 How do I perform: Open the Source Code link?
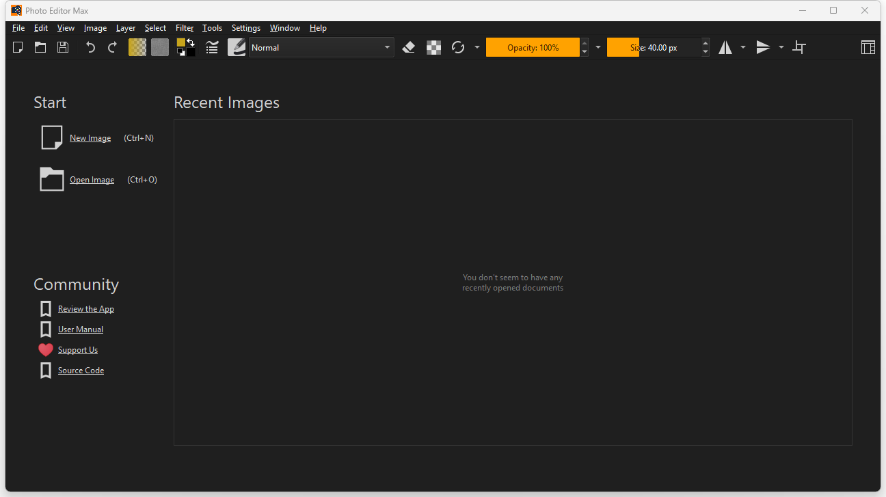(x=81, y=371)
